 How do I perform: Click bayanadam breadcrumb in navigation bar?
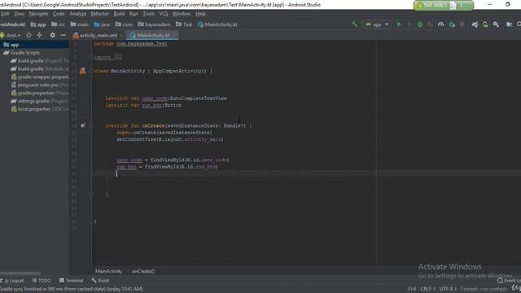154,24
